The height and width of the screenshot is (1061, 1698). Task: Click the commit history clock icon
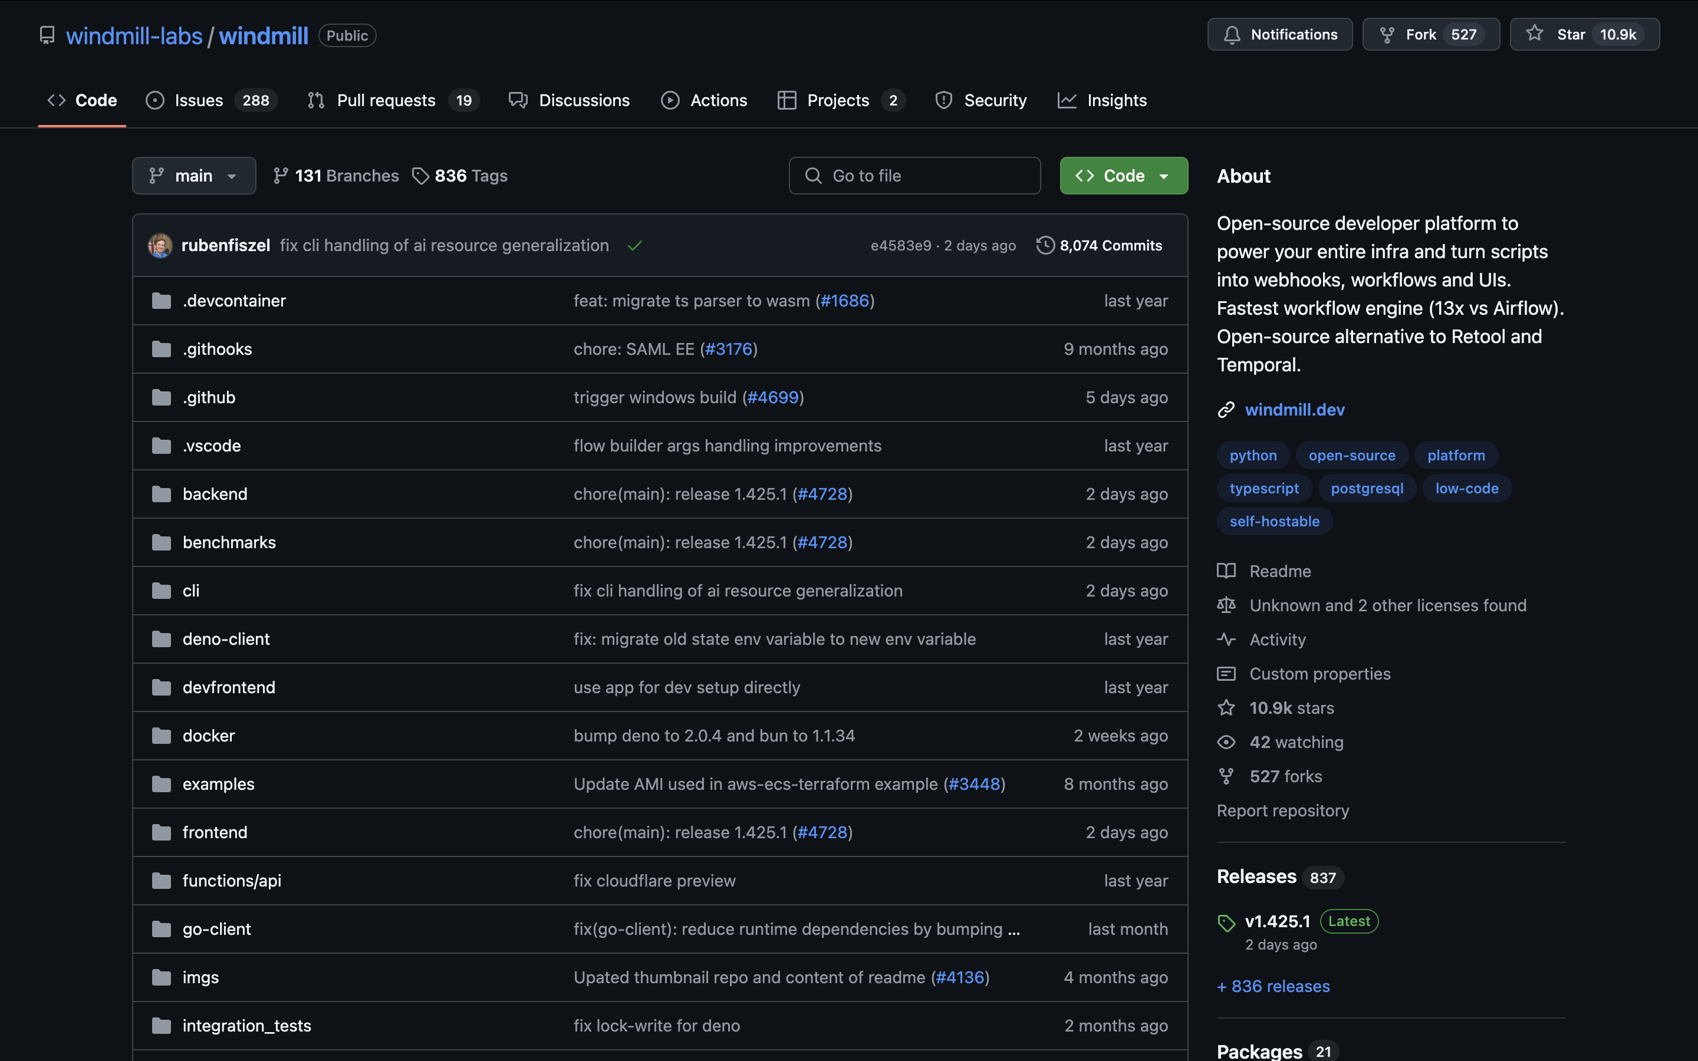[x=1045, y=245]
